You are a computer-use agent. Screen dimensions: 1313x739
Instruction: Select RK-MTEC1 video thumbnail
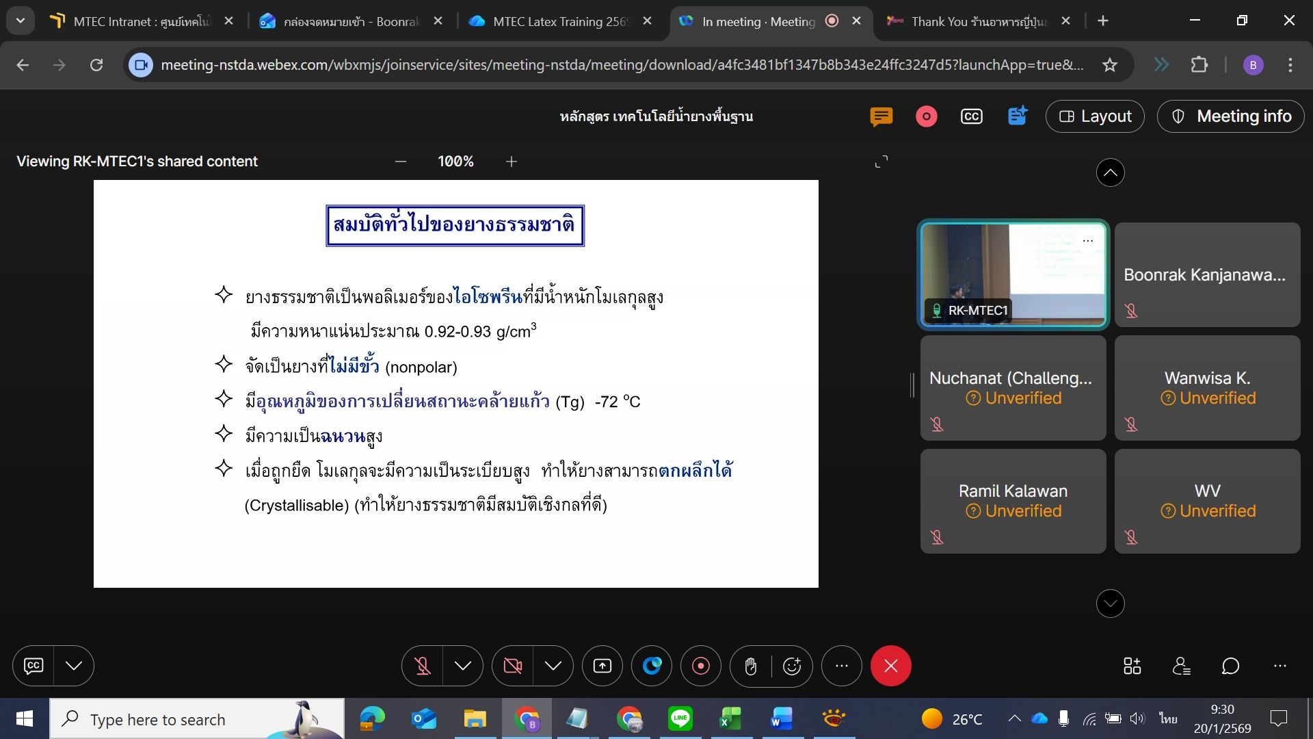1012,274
